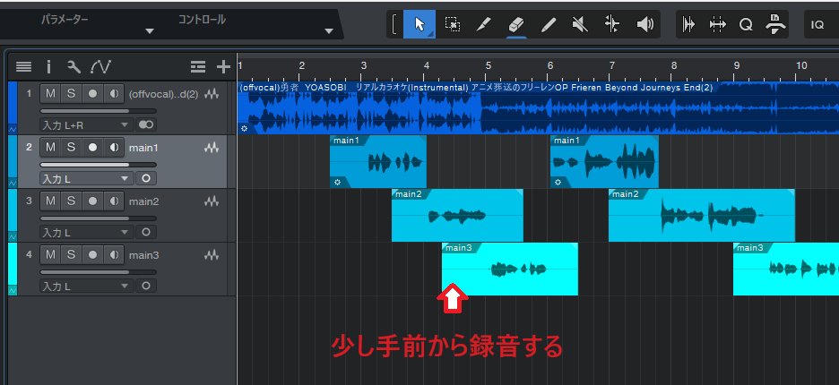This screenshot has width=839, height=385.
Task: Click waveform icon on main3 track
Action: tap(212, 255)
